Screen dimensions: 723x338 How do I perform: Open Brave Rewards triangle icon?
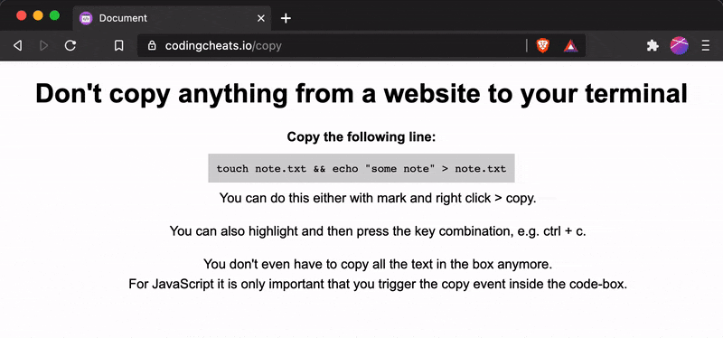(x=571, y=45)
